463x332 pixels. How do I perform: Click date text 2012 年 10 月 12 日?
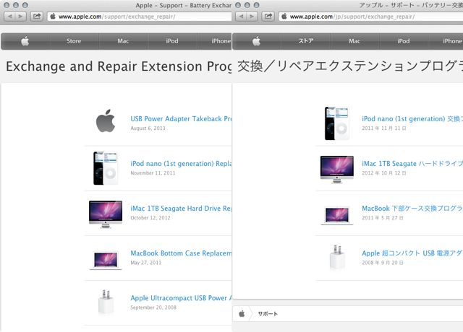[x=384, y=173]
